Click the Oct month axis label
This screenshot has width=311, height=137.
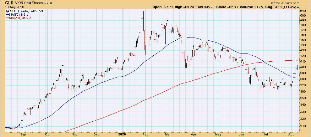click(48, 134)
